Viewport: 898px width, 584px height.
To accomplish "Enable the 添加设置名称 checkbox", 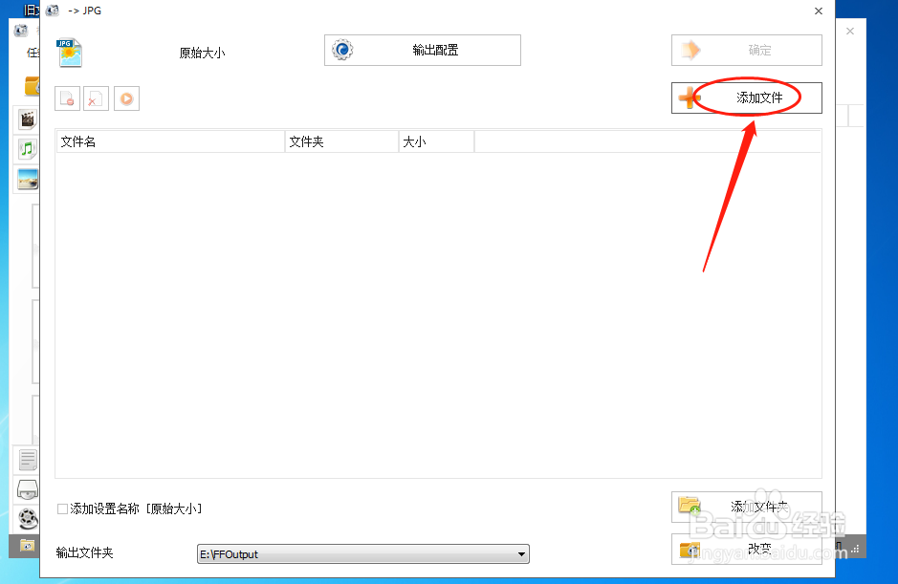I will [62, 509].
